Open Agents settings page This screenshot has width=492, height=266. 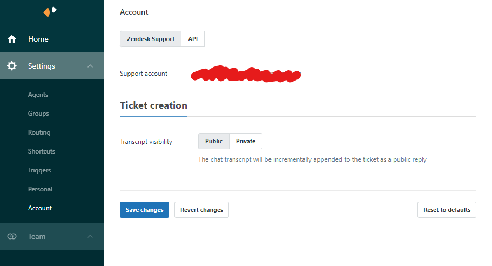pyautogui.click(x=38, y=95)
